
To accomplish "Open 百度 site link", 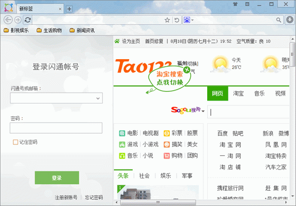I will click(x=222, y=134).
